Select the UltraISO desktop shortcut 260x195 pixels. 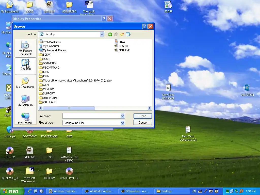(x=10, y=153)
